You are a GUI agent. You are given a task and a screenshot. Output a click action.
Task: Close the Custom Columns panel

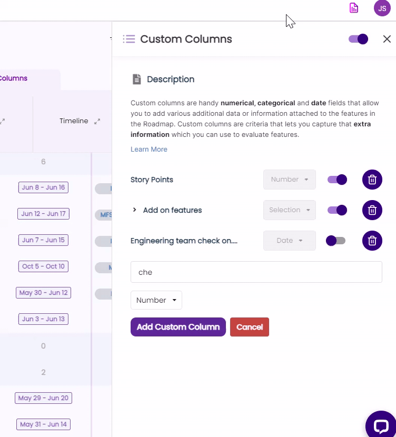point(387,39)
